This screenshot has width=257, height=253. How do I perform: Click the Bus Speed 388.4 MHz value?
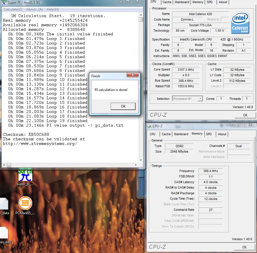186,81
